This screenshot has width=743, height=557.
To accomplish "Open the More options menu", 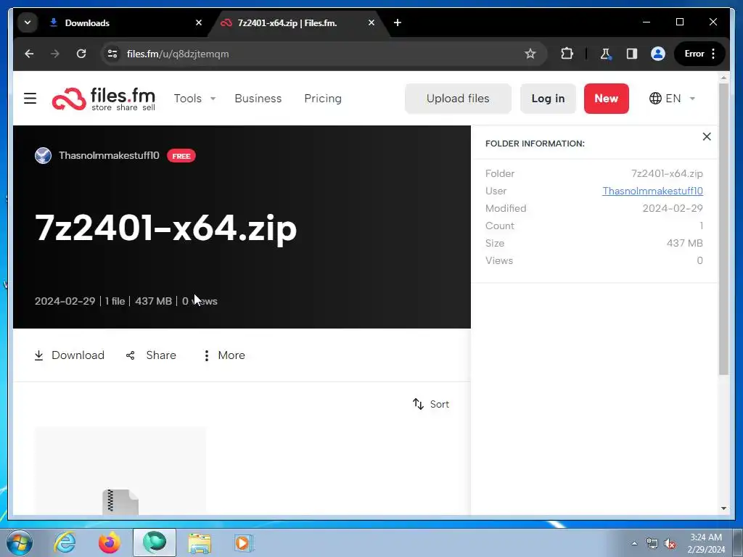I will (224, 355).
